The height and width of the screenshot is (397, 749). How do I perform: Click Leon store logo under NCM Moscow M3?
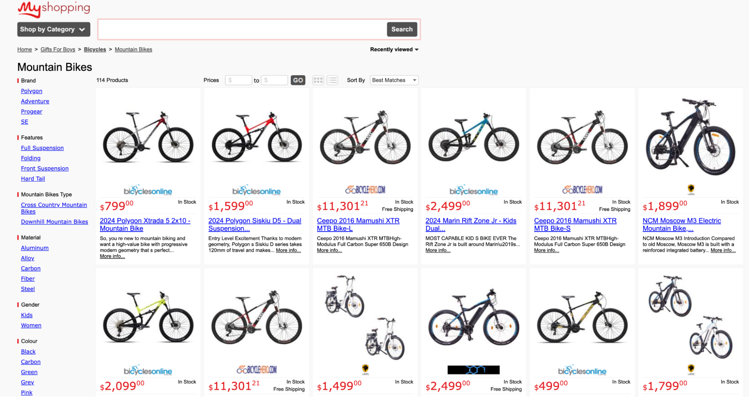[691, 189]
